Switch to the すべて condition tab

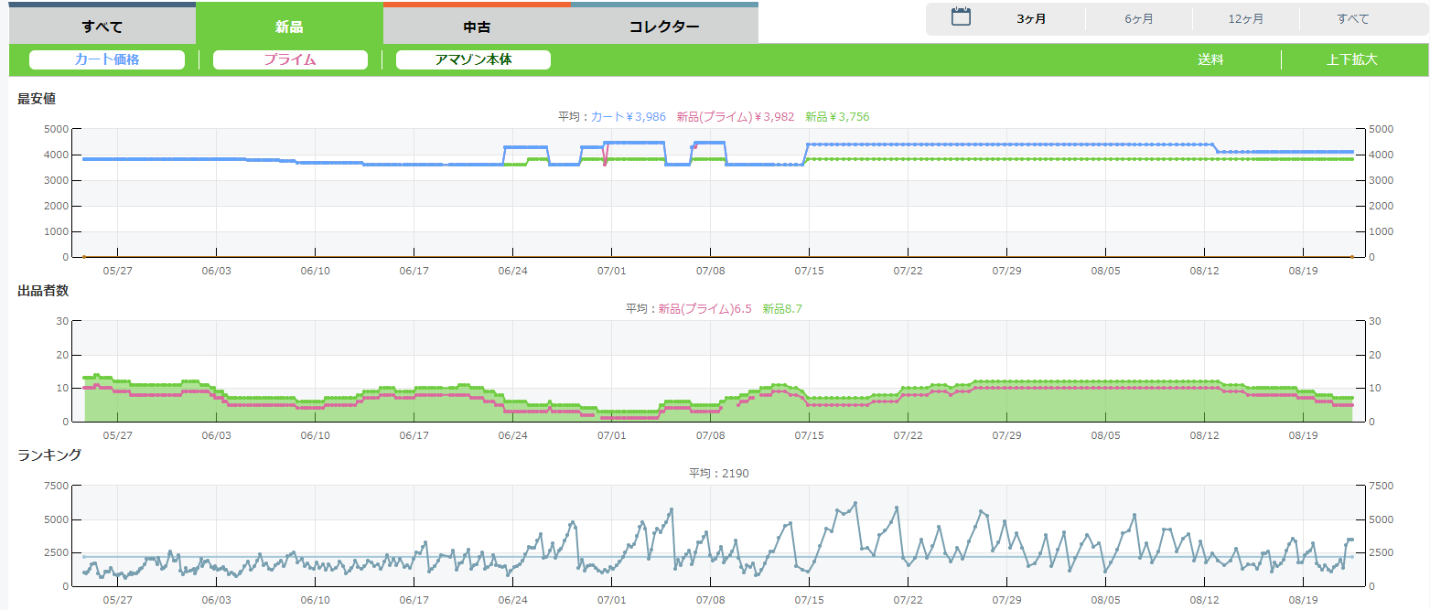(102, 27)
